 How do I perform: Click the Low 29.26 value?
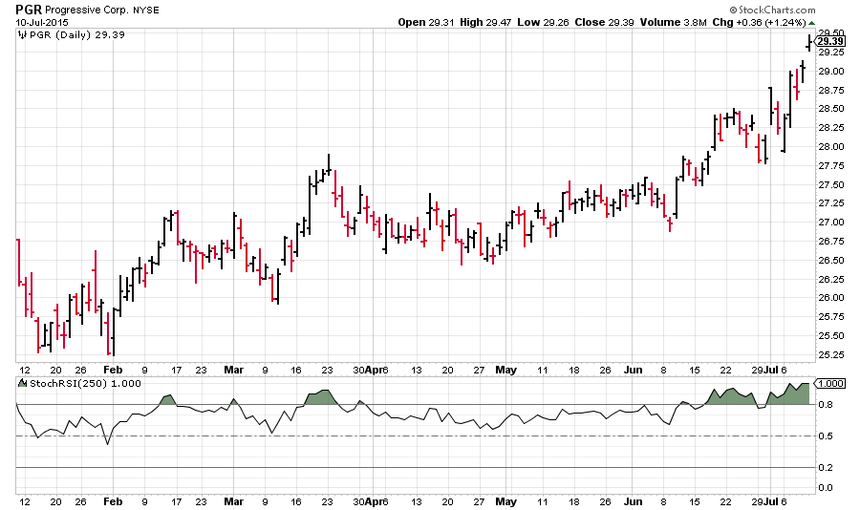[x=543, y=23]
